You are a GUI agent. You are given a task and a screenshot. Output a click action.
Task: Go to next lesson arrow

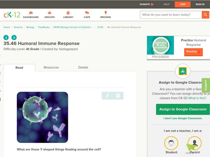(14, 37)
